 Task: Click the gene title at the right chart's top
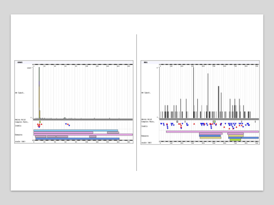point(146,62)
